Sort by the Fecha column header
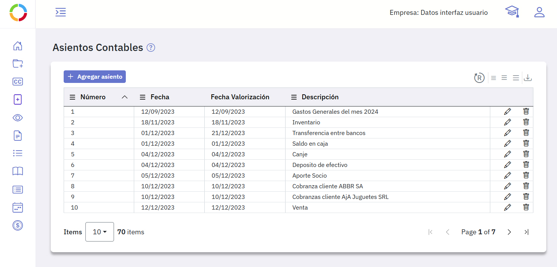The width and height of the screenshot is (557, 267). 160,97
